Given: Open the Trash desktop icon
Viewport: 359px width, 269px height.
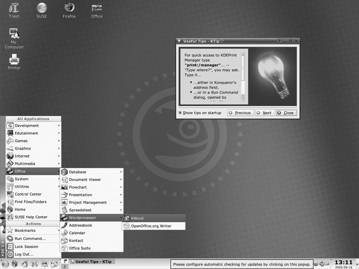Looking at the screenshot, I should pyautogui.click(x=14, y=8).
